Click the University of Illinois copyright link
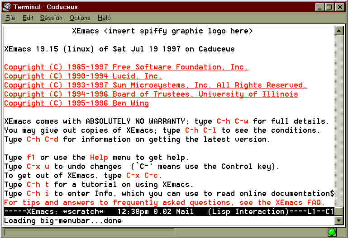The image size is (348, 238). (x=151, y=94)
